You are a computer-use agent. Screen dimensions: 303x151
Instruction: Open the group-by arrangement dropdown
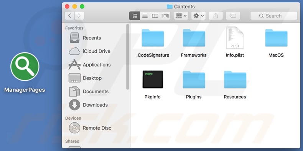click(x=181, y=16)
